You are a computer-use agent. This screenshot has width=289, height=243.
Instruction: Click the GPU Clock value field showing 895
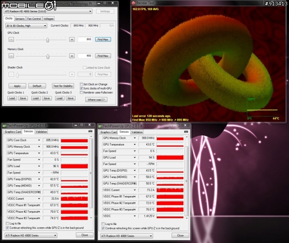tap(85, 39)
